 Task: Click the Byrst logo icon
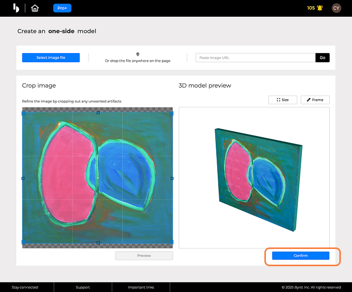click(16, 8)
